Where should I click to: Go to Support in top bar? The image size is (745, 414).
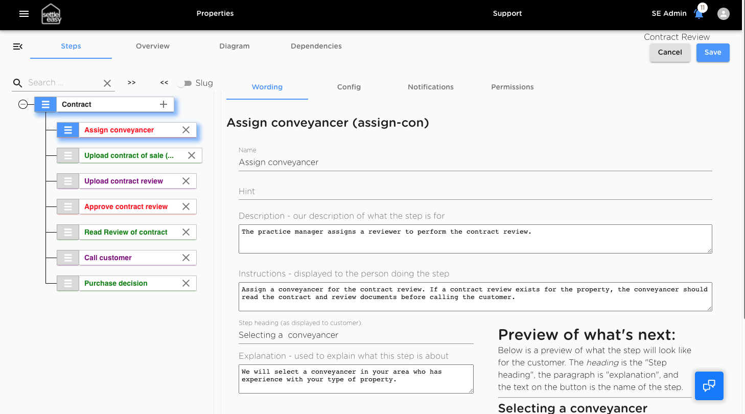[x=507, y=14]
